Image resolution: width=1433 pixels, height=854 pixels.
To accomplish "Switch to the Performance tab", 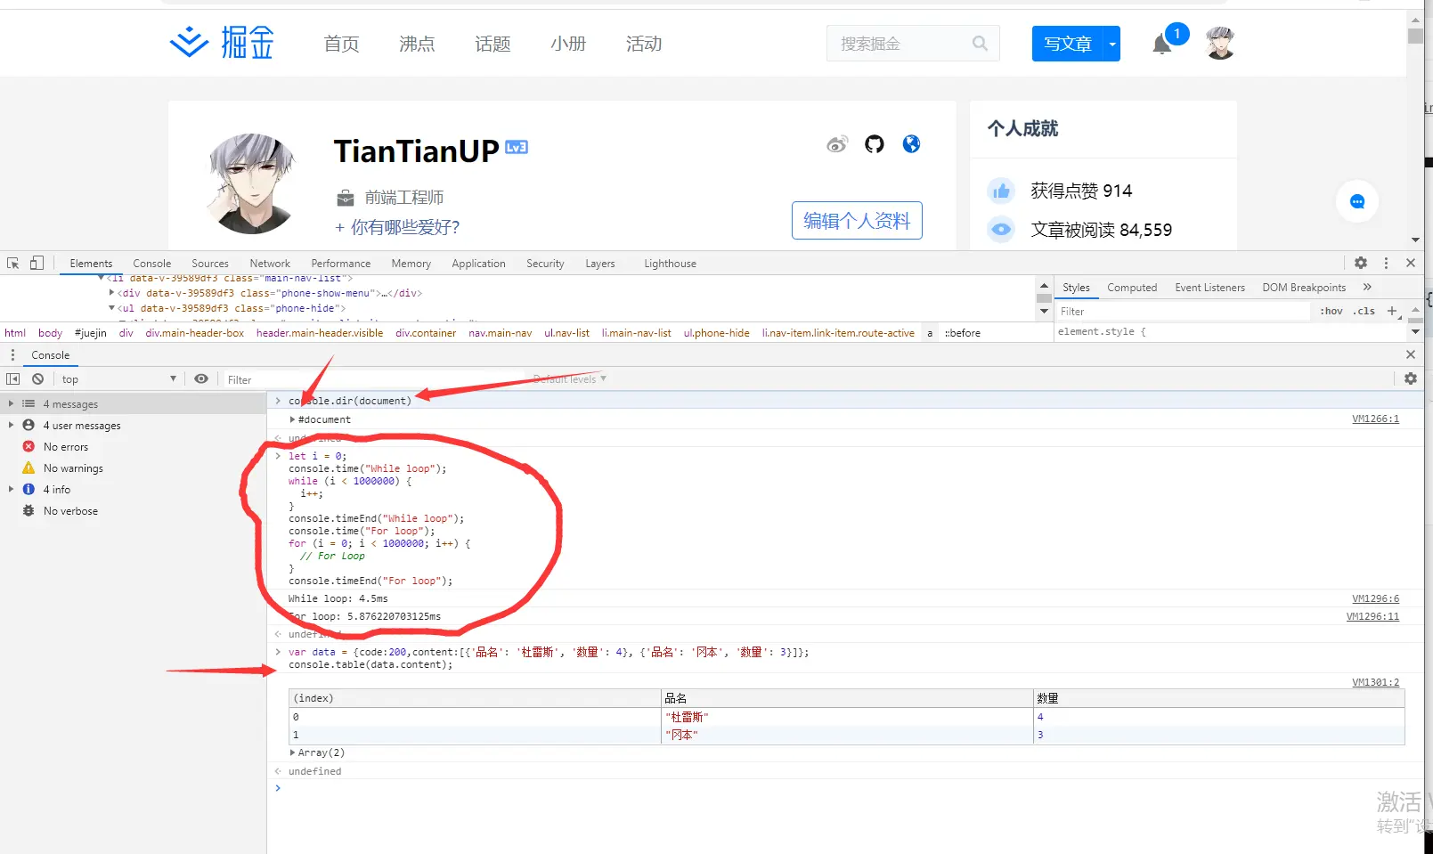I will [341, 264].
